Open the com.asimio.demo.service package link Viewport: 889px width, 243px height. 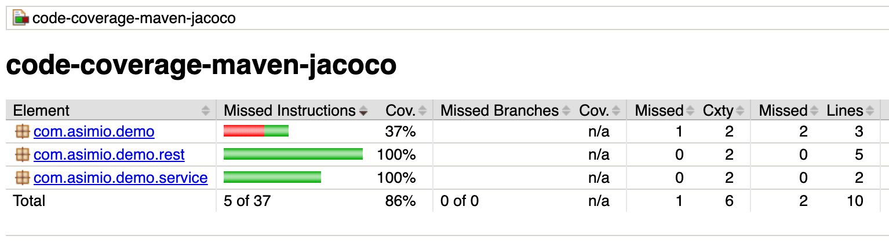pyautogui.click(x=121, y=178)
